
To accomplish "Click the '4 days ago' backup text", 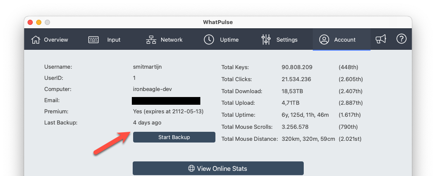I will tap(147, 122).
